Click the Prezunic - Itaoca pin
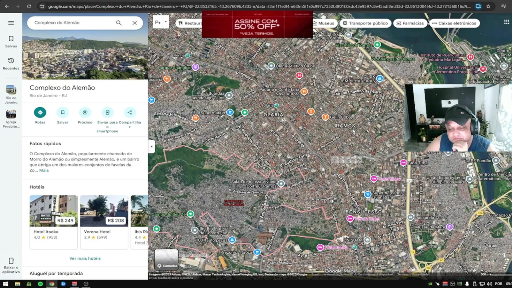Viewport: 512px width, 288px height. [257, 252]
